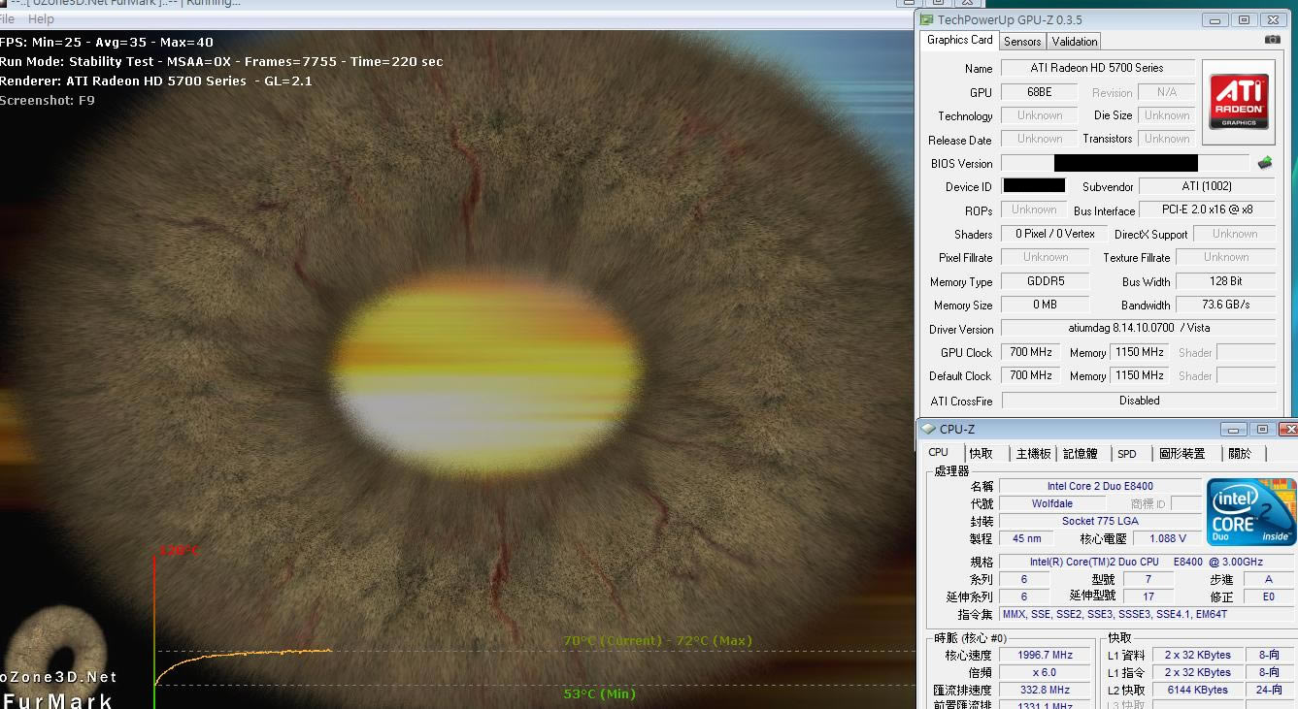This screenshot has height=709, width=1298.
Task: Minimize the GPU-Z window
Action: pyautogui.click(x=1215, y=19)
